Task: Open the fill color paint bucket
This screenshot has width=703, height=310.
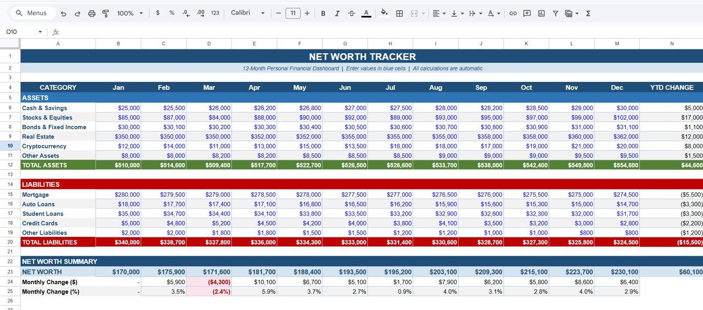Action: click(x=384, y=13)
